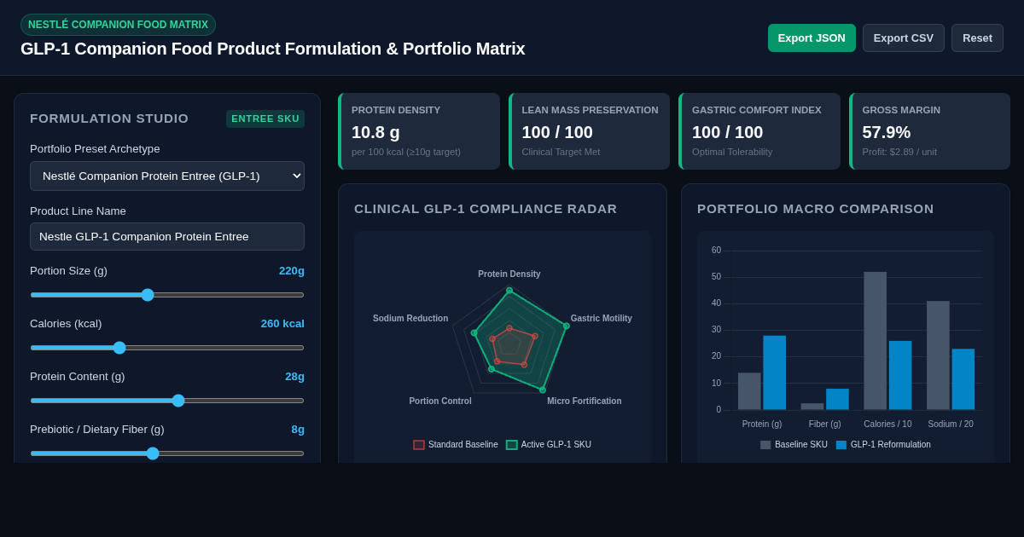Click the gray baseline Calories / 10 bar

(x=876, y=341)
